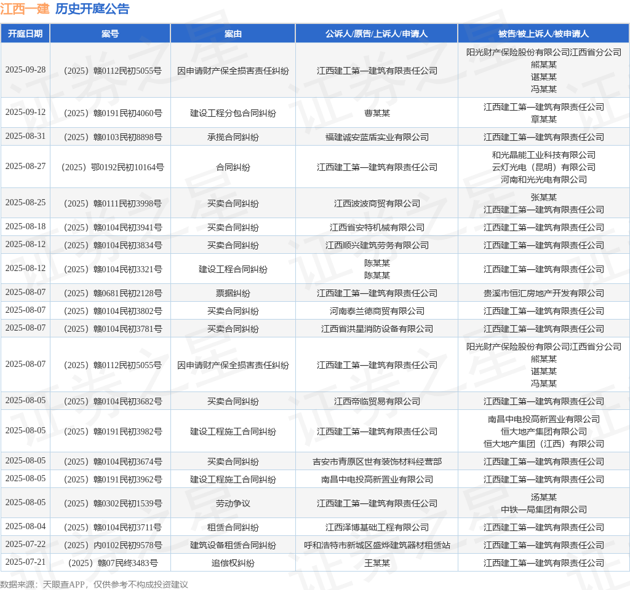Select date cell 2025-09-28
The width and height of the screenshot is (630, 590).
tap(25, 70)
